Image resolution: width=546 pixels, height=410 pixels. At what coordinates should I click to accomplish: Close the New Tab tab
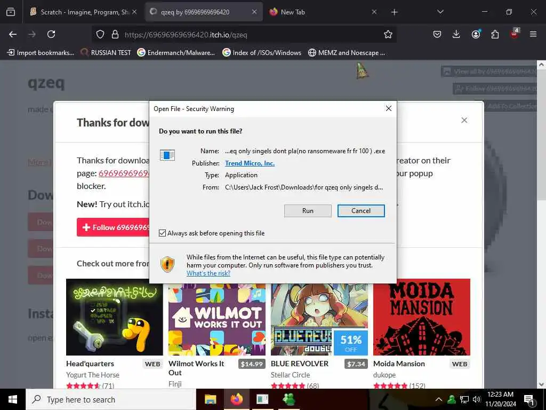374,12
